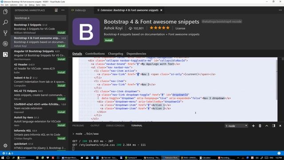Screen dimensions: 284x160
Task: Click the extensions search field 'bootstrap 4'
Action: [x=40, y=18]
